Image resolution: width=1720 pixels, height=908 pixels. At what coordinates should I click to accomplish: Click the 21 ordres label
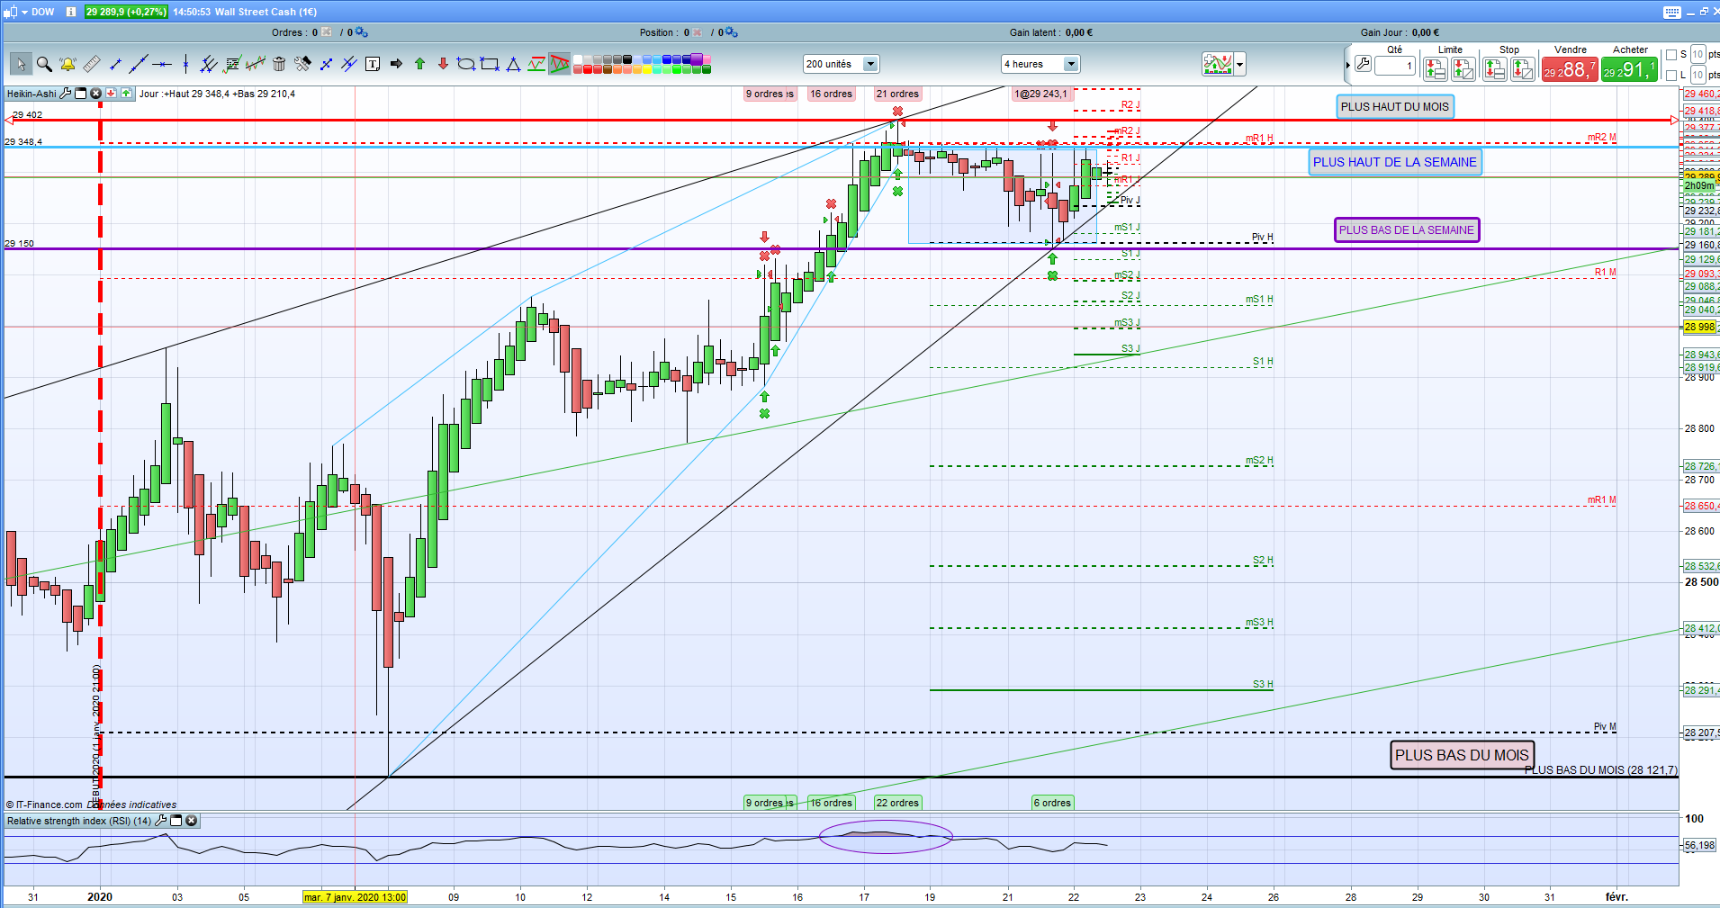coord(897,94)
